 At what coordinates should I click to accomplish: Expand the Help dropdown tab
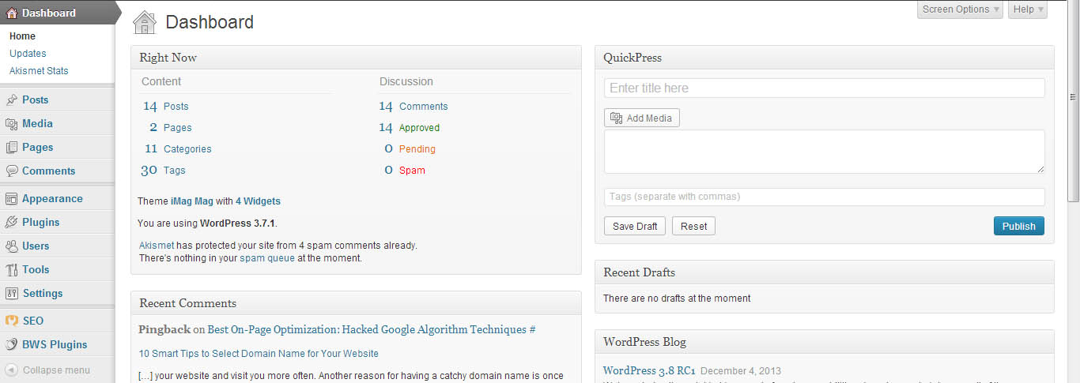[1028, 9]
